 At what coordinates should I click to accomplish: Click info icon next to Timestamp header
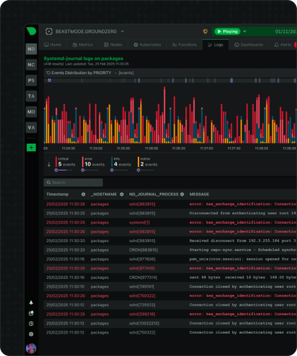pos(83,195)
